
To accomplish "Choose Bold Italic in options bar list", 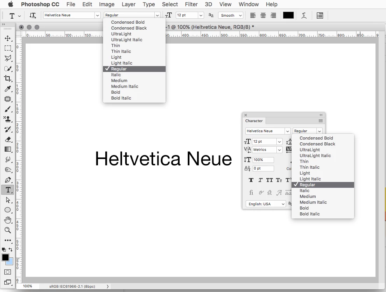I will [134, 98].
